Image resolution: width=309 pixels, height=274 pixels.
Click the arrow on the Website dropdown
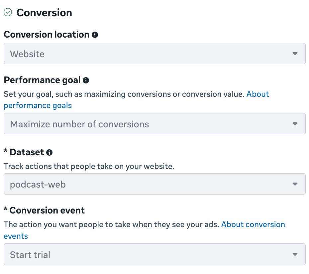tap(295, 54)
